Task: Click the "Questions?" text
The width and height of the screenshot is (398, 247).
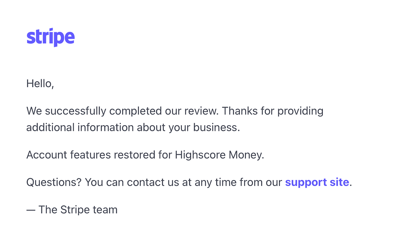Action: (54, 182)
